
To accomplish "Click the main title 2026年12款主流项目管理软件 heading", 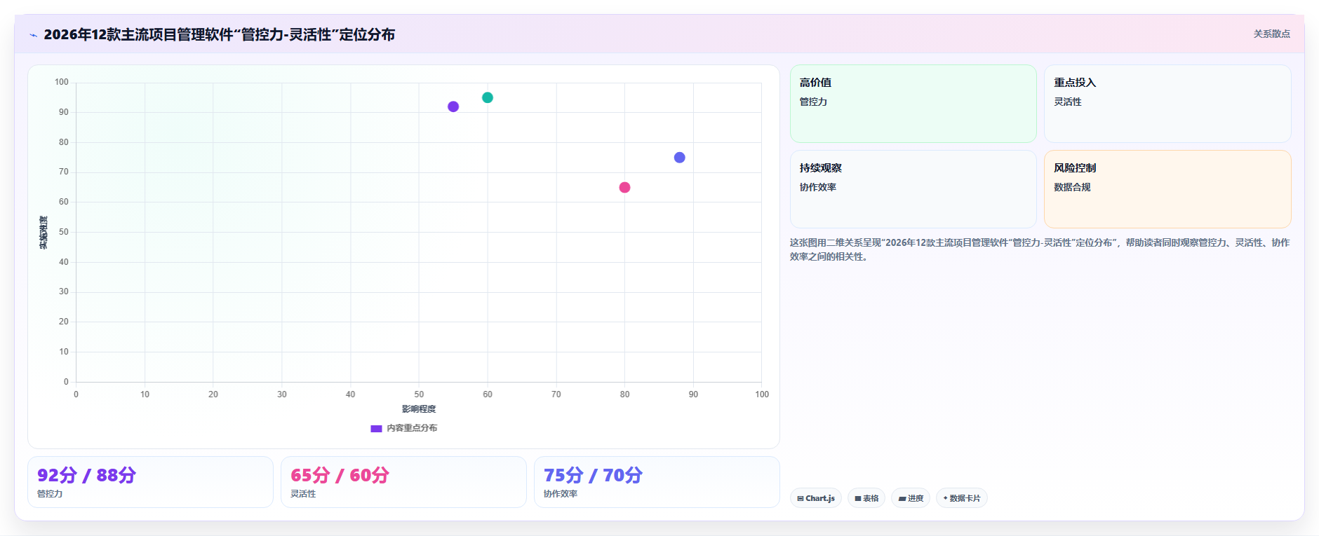I will click(x=219, y=35).
